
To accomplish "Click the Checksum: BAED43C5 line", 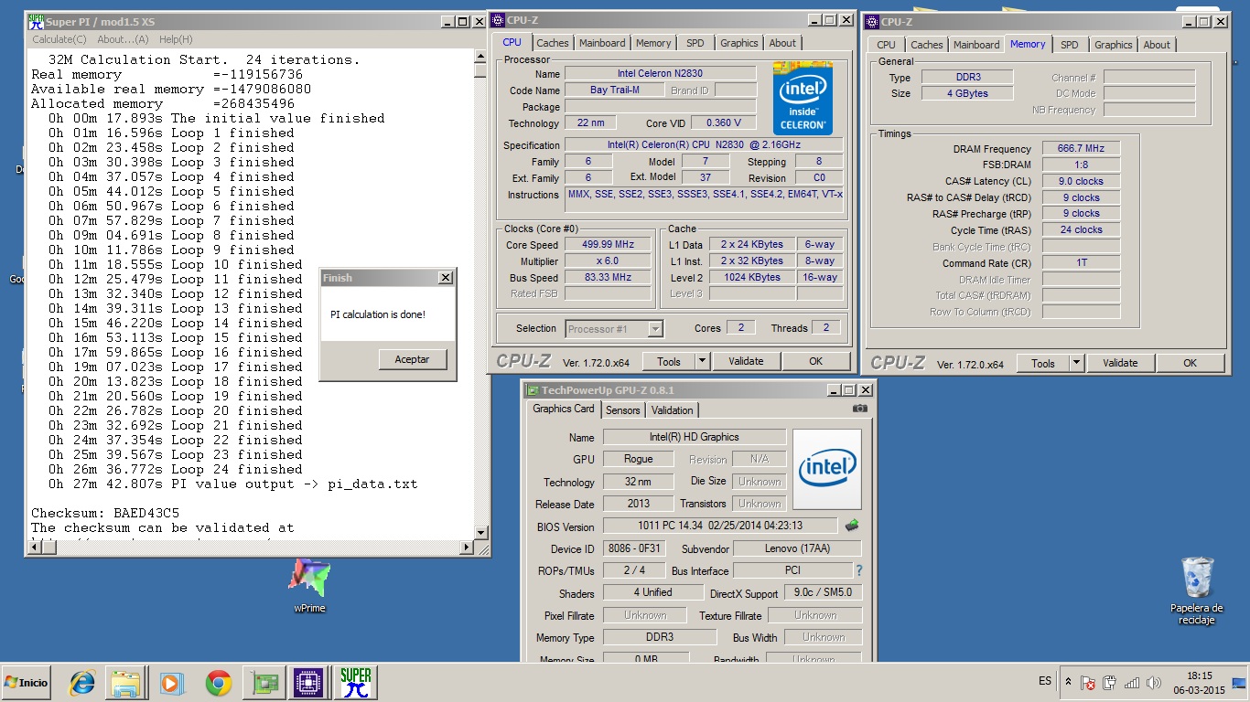I will (106, 513).
